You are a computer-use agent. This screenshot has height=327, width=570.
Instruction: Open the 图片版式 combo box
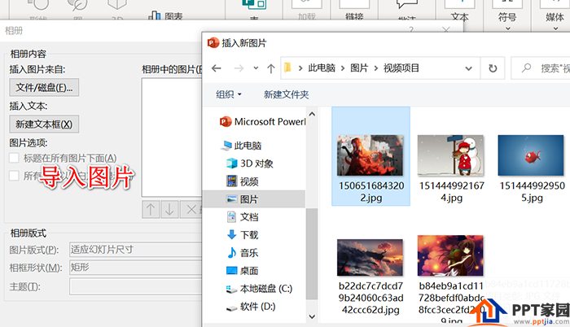click(135, 250)
